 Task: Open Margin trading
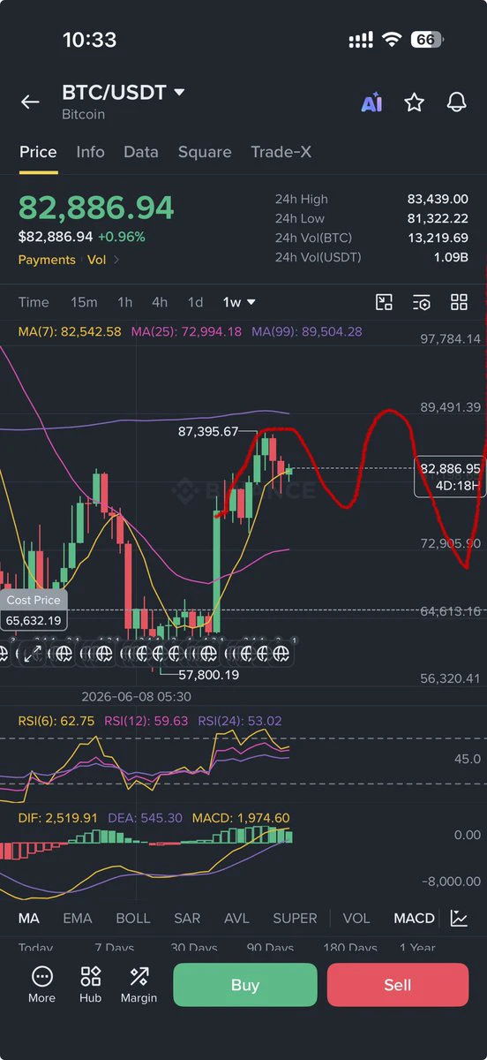(x=139, y=985)
